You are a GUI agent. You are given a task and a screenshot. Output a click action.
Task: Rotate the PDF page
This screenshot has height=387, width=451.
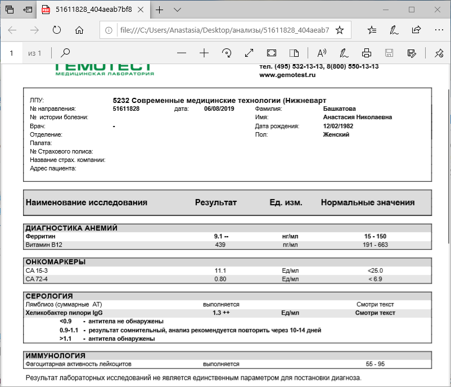click(227, 53)
